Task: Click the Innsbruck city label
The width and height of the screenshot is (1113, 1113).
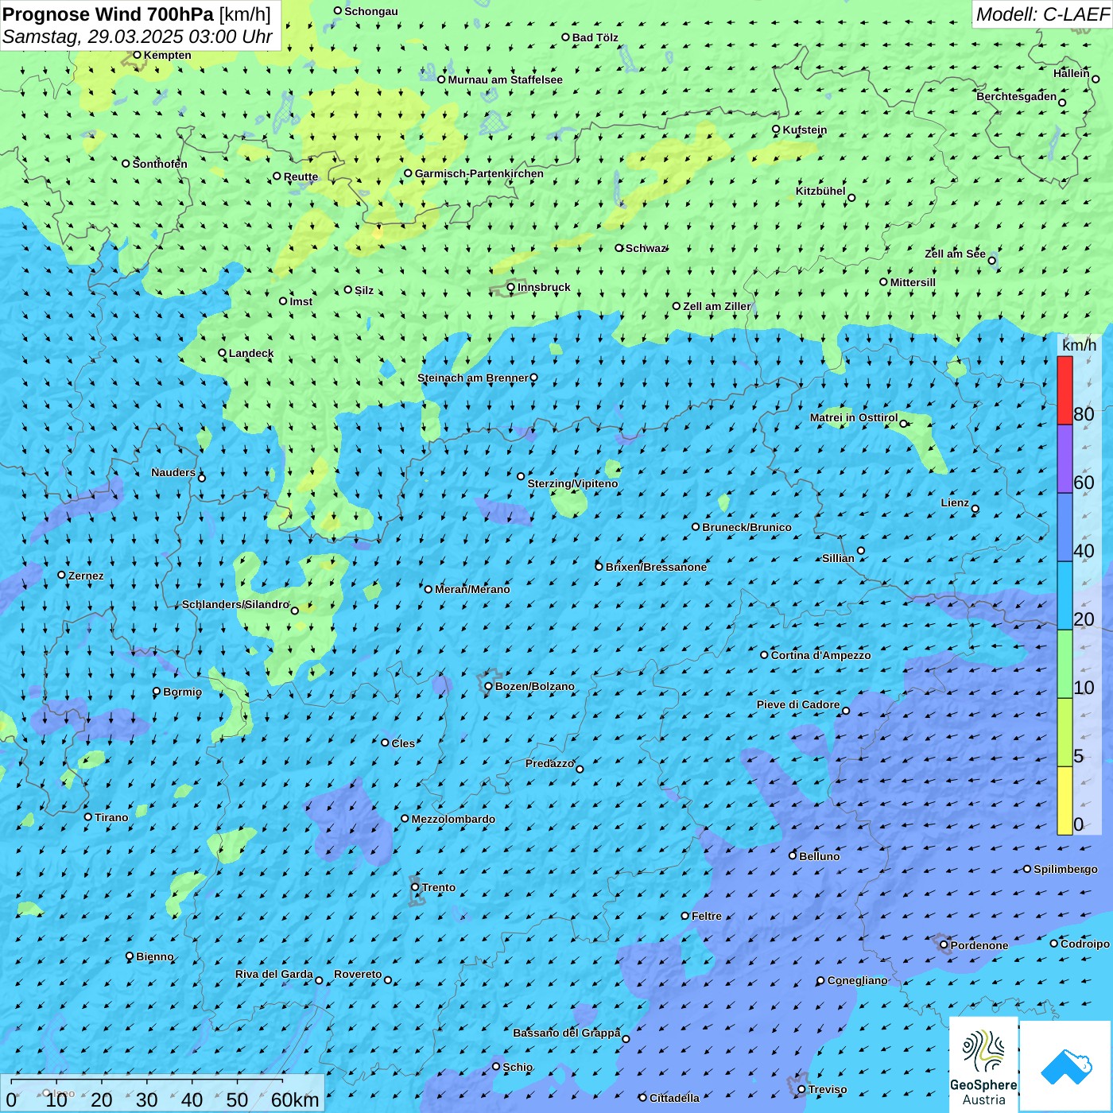Action: 544,287
